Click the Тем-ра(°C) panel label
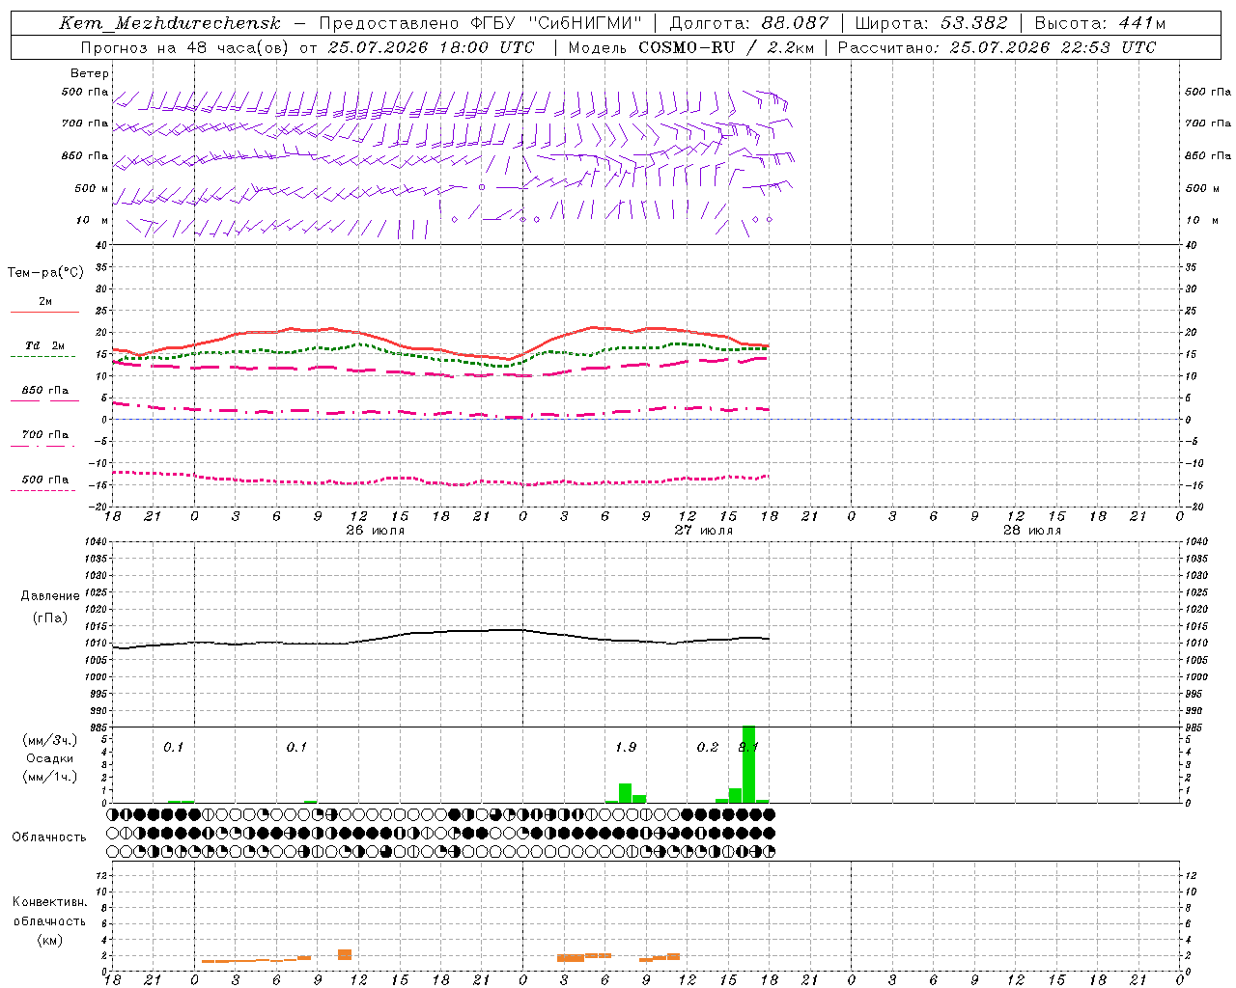This screenshot has width=1236, height=988. (46, 273)
